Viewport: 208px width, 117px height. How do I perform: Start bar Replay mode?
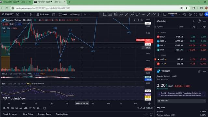coord(75,14)
